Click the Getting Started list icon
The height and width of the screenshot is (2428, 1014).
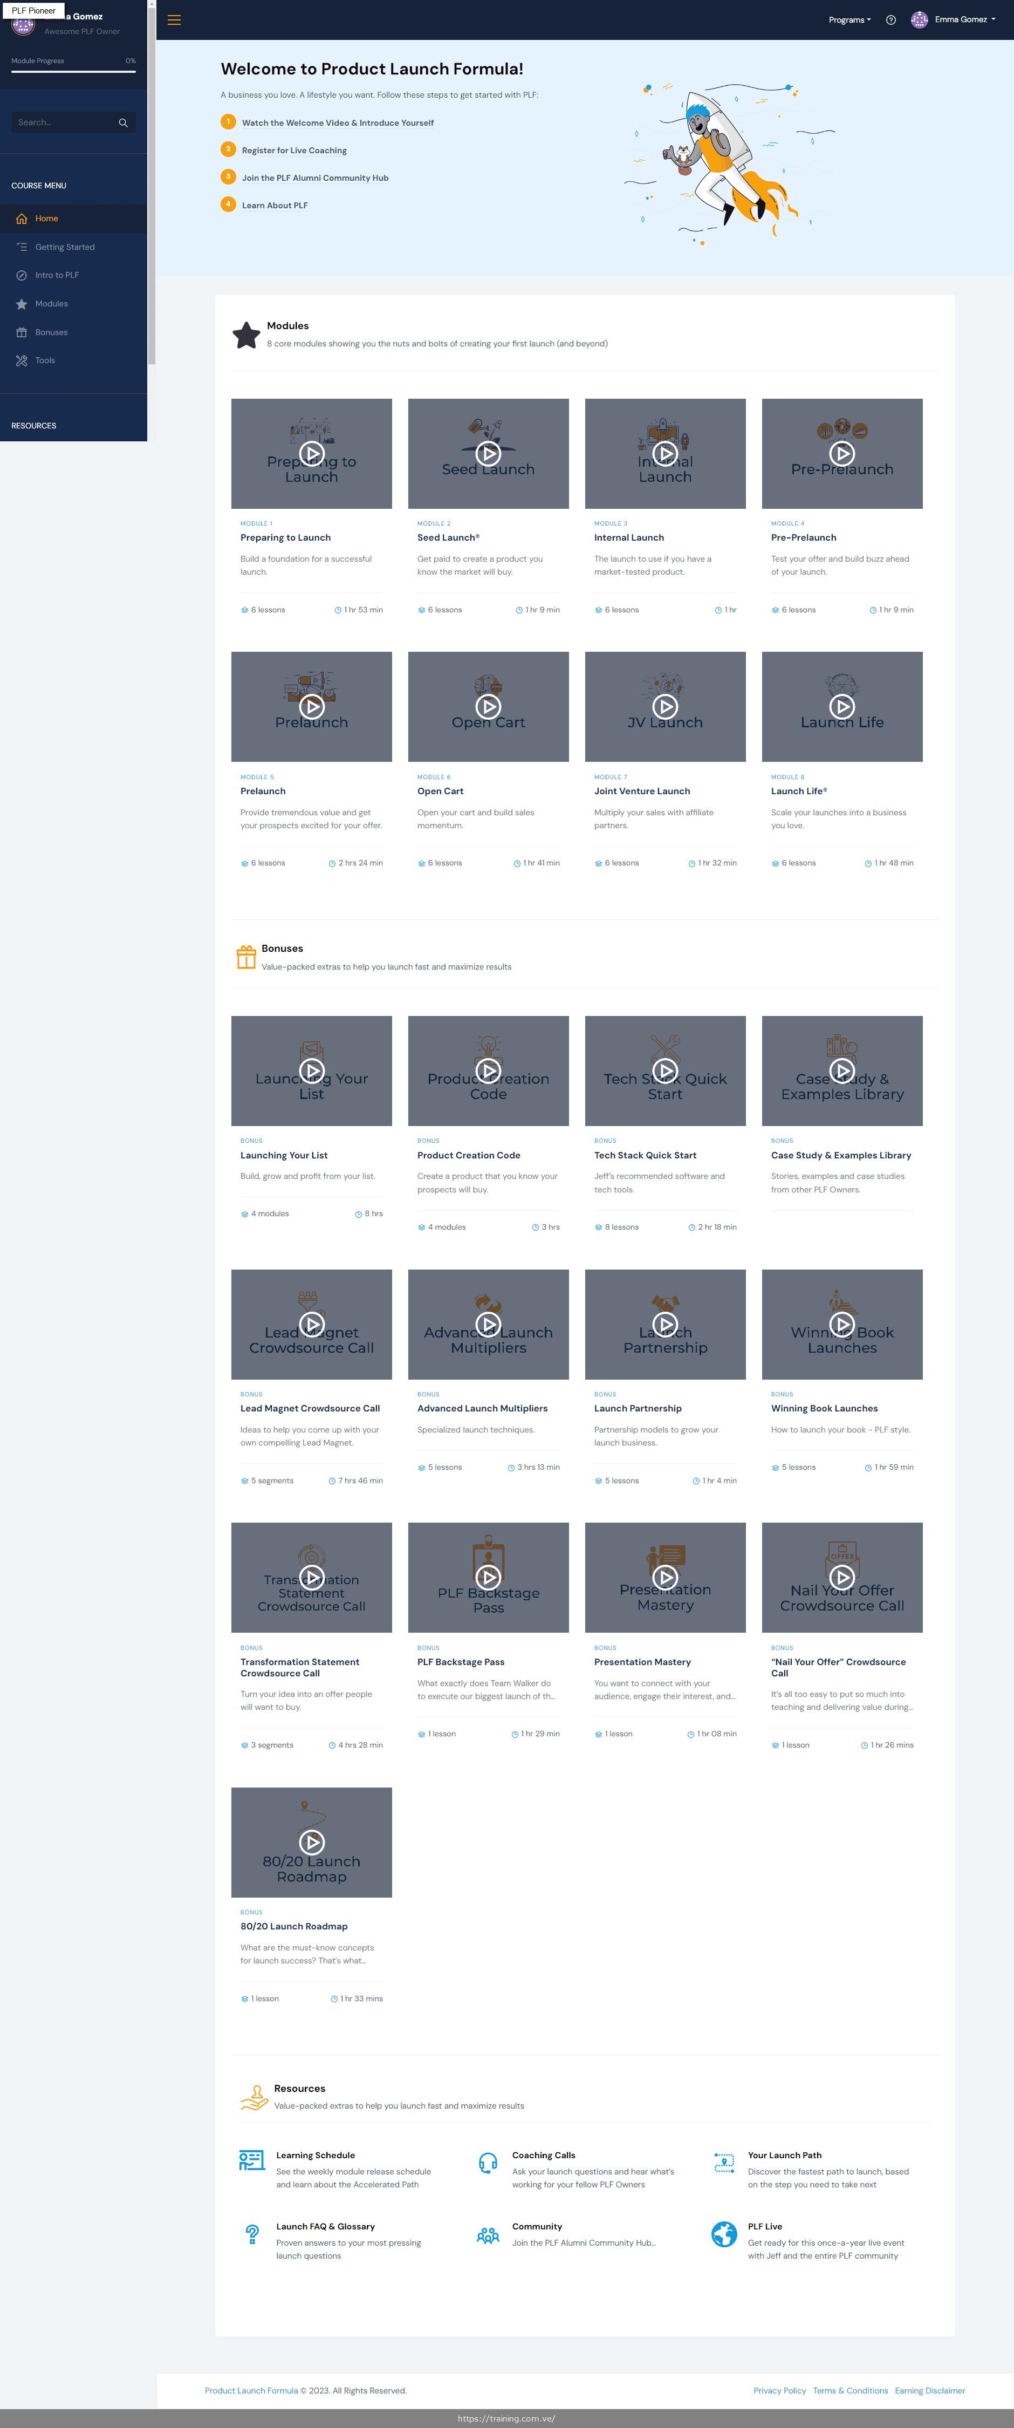tap(22, 247)
